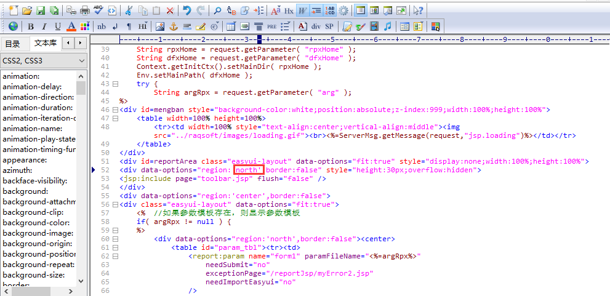Insert an anchor using anchor icon
Screen dimensions: 610x296
pyautogui.click(x=174, y=26)
